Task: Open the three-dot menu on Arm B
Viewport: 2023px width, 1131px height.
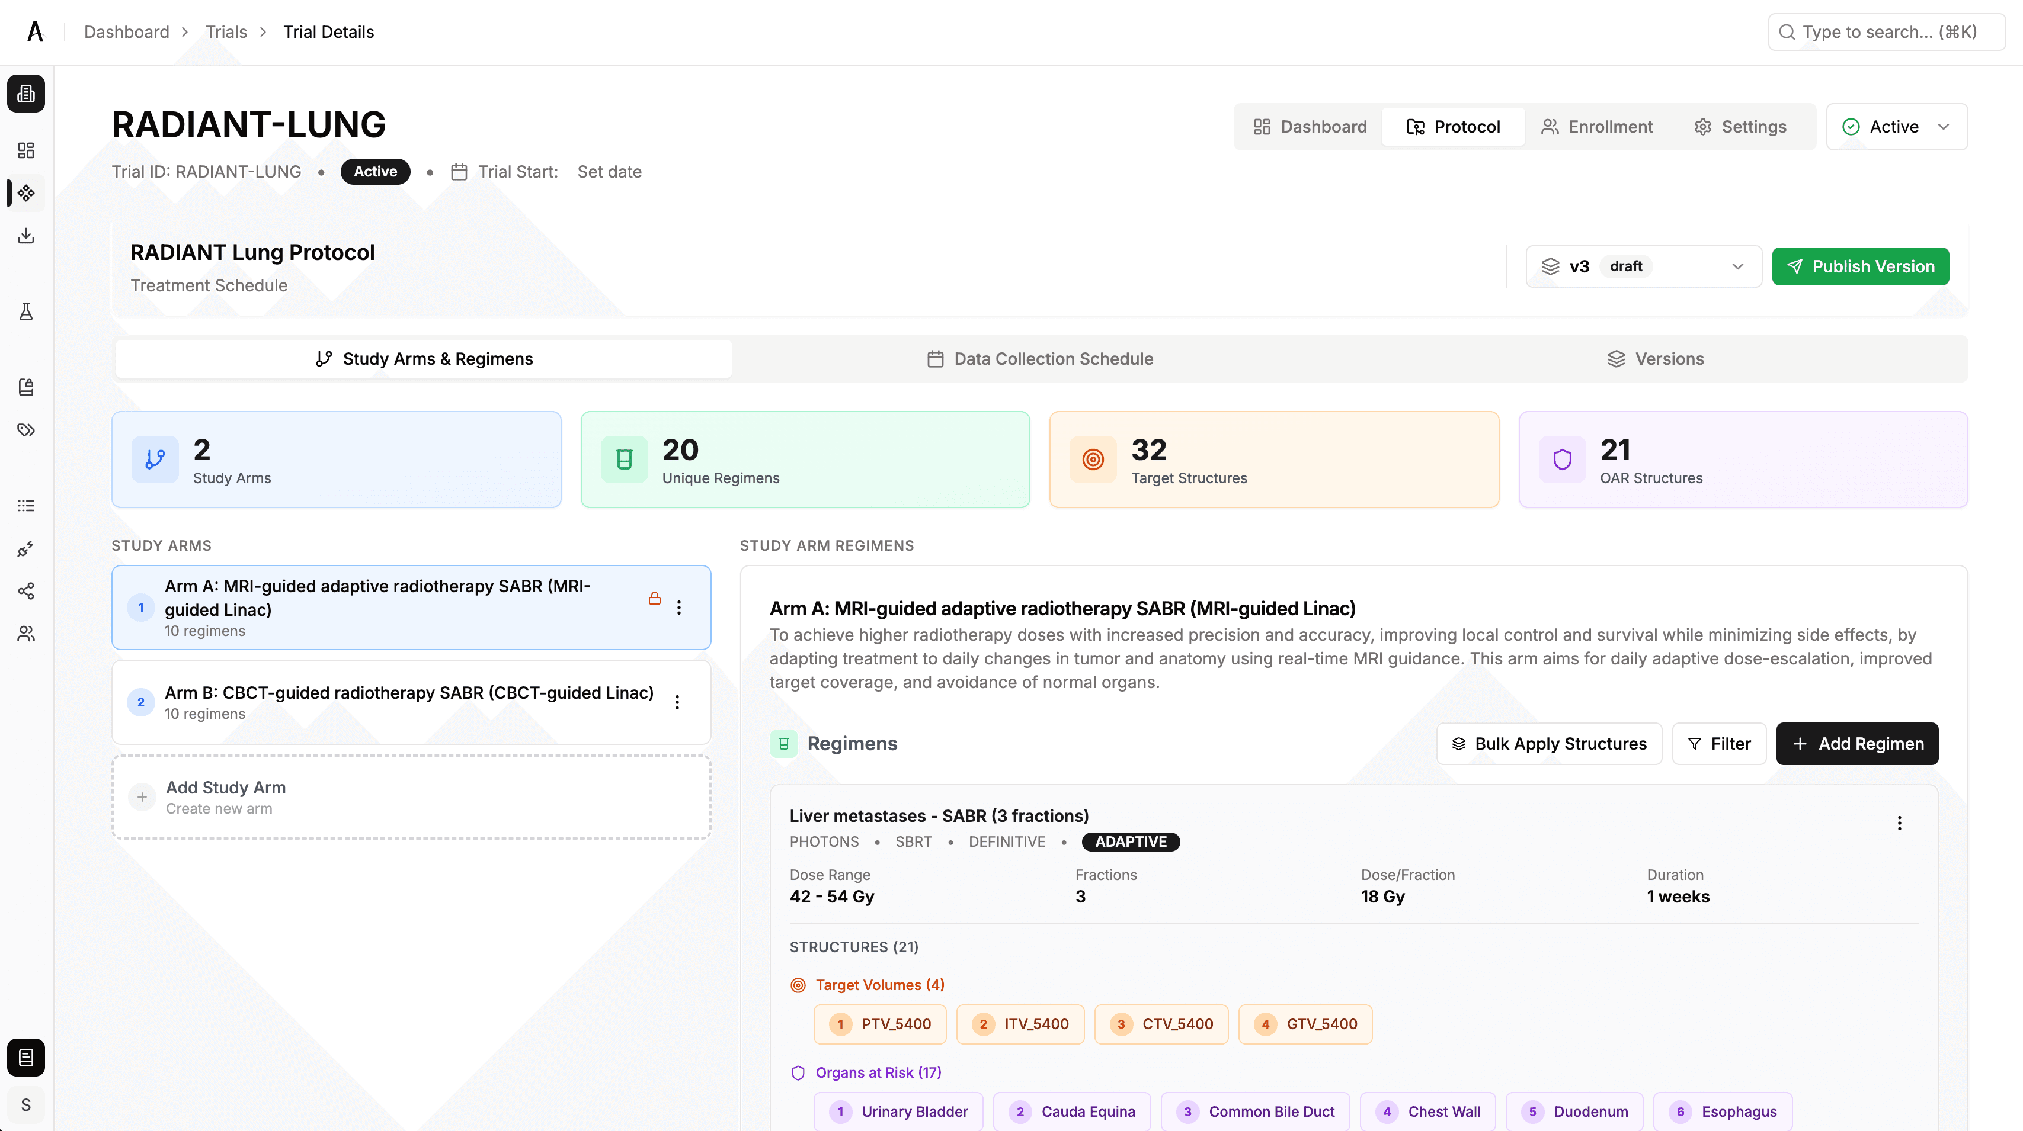Action: (677, 702)
